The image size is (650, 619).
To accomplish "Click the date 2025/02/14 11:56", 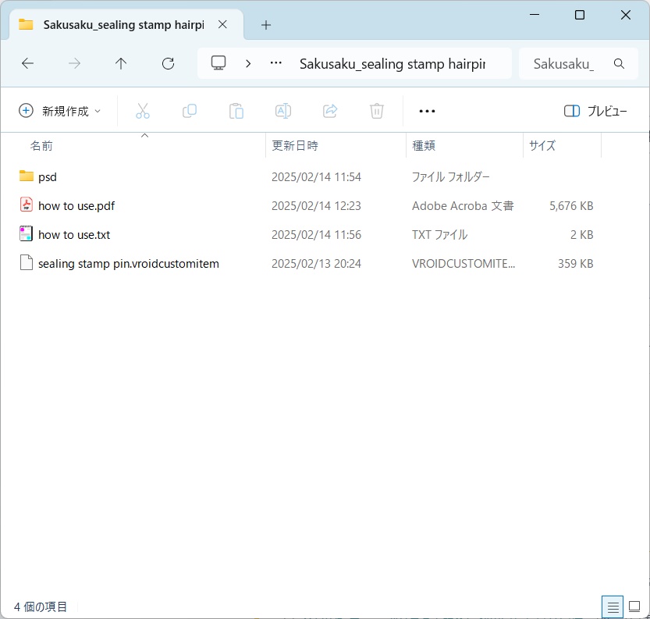I will click(316, 235).
